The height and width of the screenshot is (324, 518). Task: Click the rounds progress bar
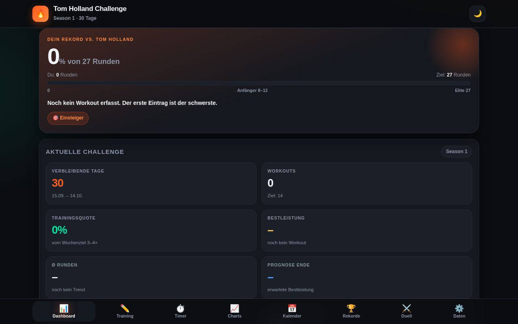(x=259, y=83)
